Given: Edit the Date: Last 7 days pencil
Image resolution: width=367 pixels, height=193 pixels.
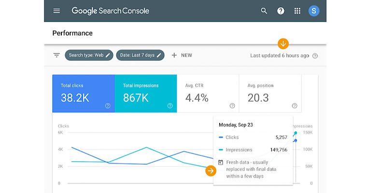Looking at the screenshot, I should tap(159, 55).
